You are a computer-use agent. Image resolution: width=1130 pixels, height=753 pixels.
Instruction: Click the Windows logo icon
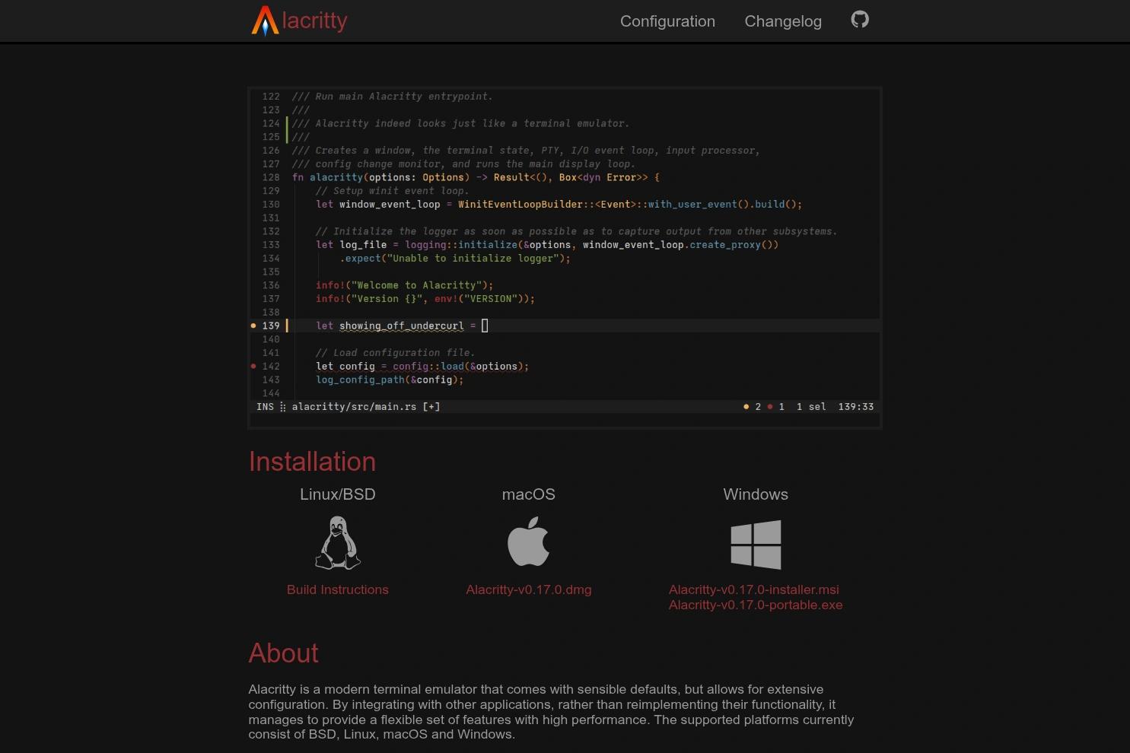[x=756, y=545]
